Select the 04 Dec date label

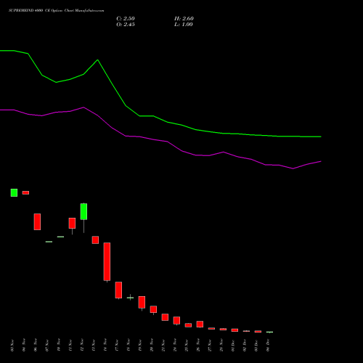268,346
